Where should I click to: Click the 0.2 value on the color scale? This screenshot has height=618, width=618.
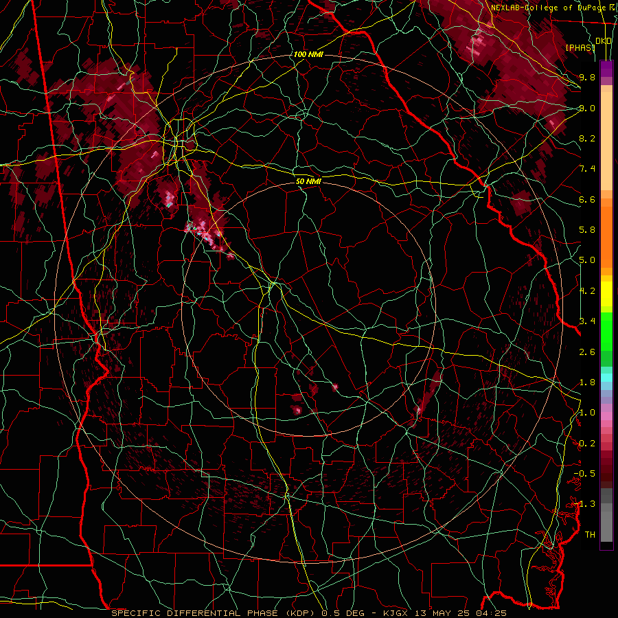point(587,444)
